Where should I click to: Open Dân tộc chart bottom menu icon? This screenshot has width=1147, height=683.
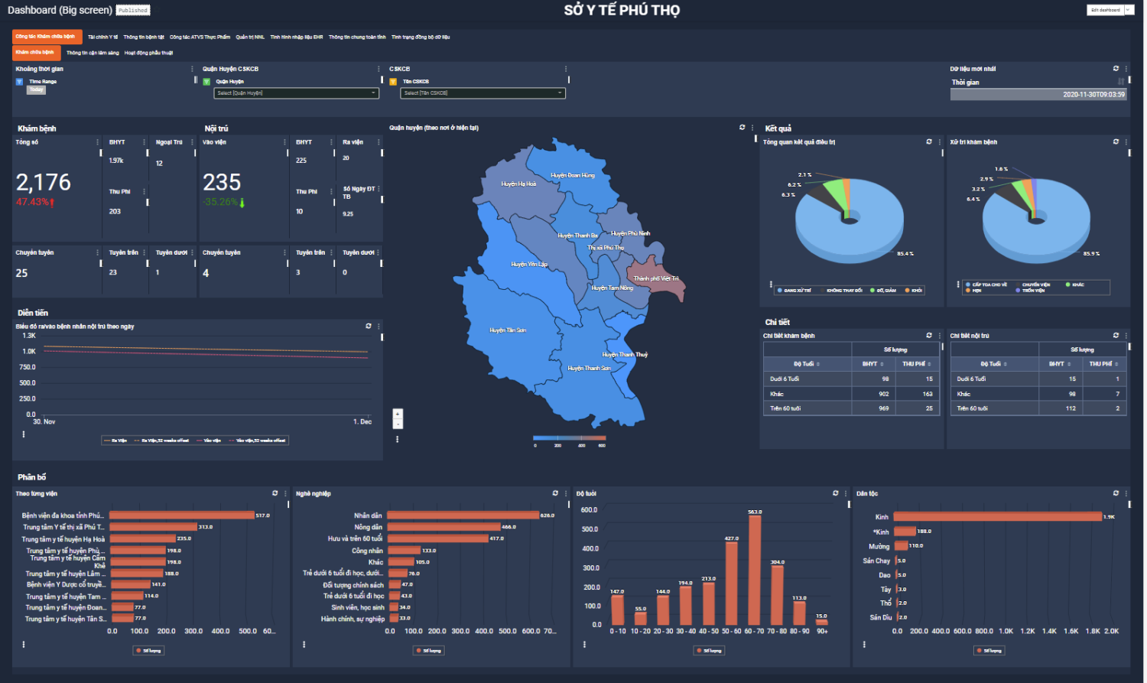[865, 645]
